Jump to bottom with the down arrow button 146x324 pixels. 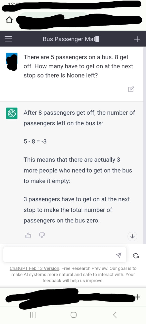[x=132, y=236]
